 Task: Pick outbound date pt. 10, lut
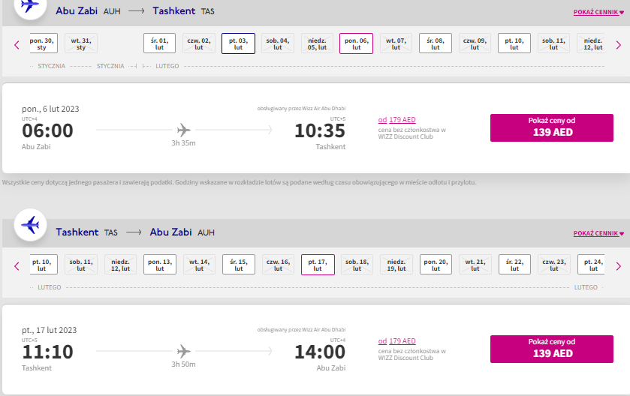coord(514,43)
